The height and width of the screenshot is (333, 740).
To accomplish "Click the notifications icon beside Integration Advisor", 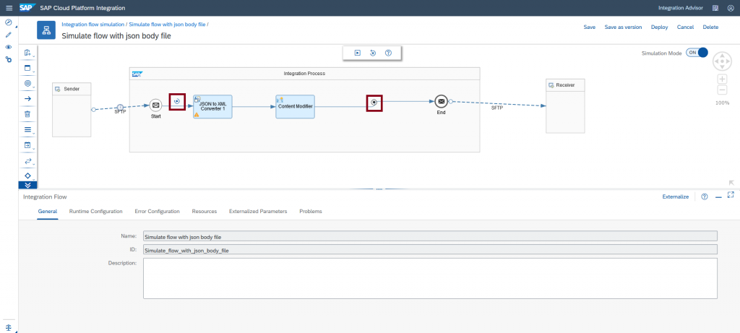I will coord(716,8).
